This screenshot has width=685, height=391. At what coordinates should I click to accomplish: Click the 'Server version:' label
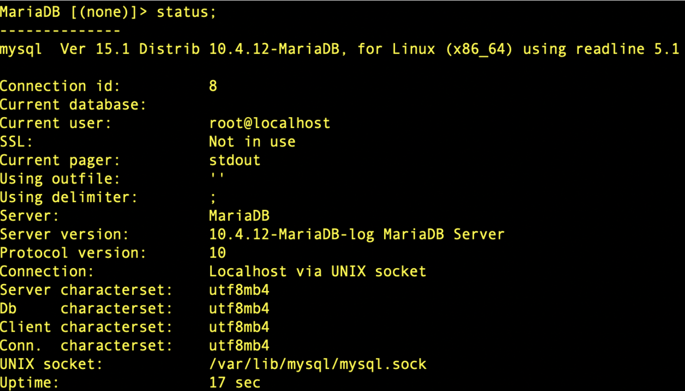click(x=65, y=235)
